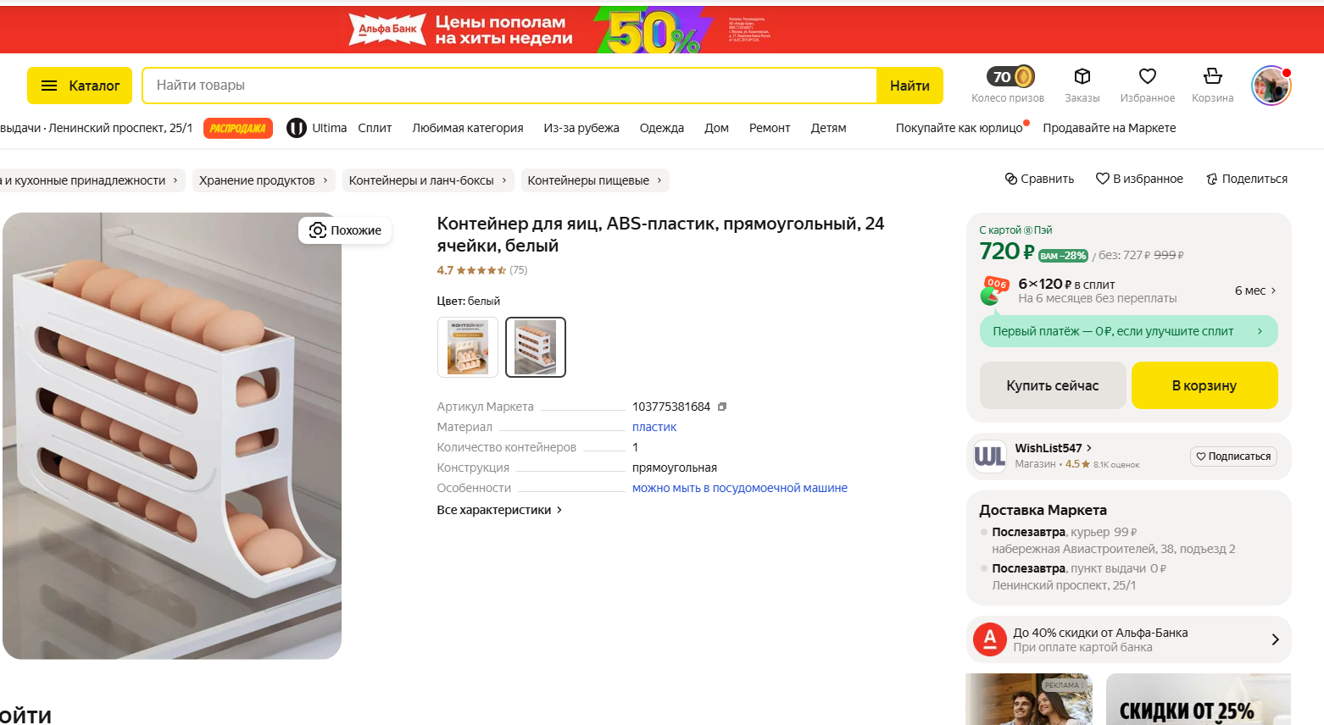The image size is (1324, 725).
Task: Click the Похожие camera search icon
Action: tap(318, 230)
